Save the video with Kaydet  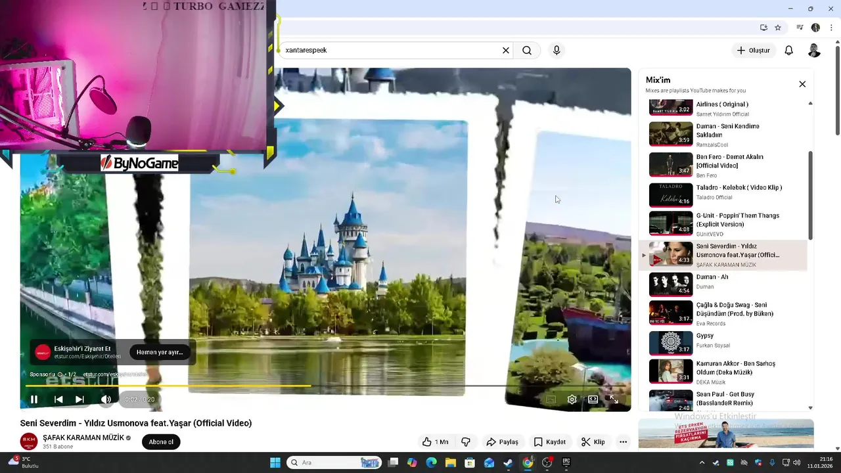pyautogui.click(x=549, y=442)
